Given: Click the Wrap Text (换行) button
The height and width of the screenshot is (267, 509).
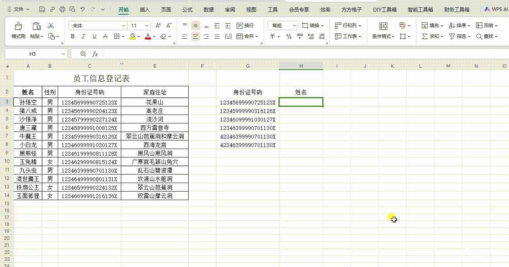Looking at the screenshot, I should (x=245, y=26).
